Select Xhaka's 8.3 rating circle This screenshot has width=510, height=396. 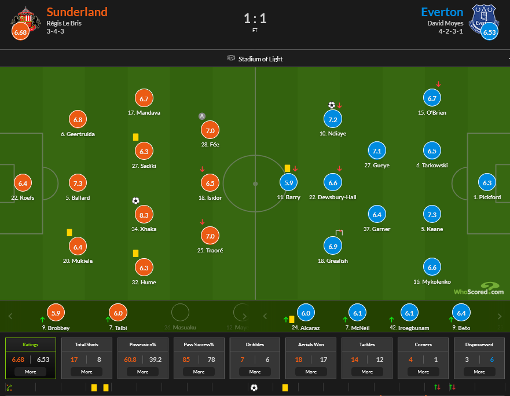(145, 215)
